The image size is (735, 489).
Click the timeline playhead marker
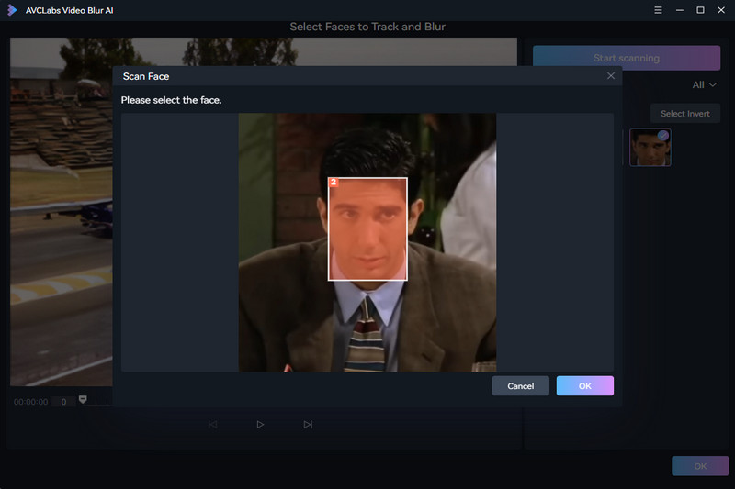click(83, 399)
